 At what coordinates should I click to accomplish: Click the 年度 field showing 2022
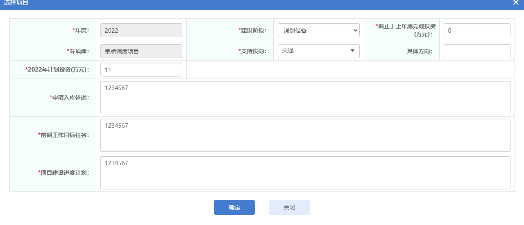141,30
